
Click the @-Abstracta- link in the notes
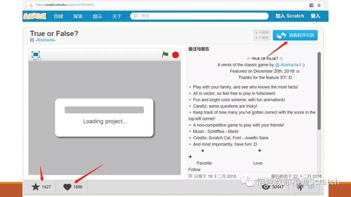(287, 65)
